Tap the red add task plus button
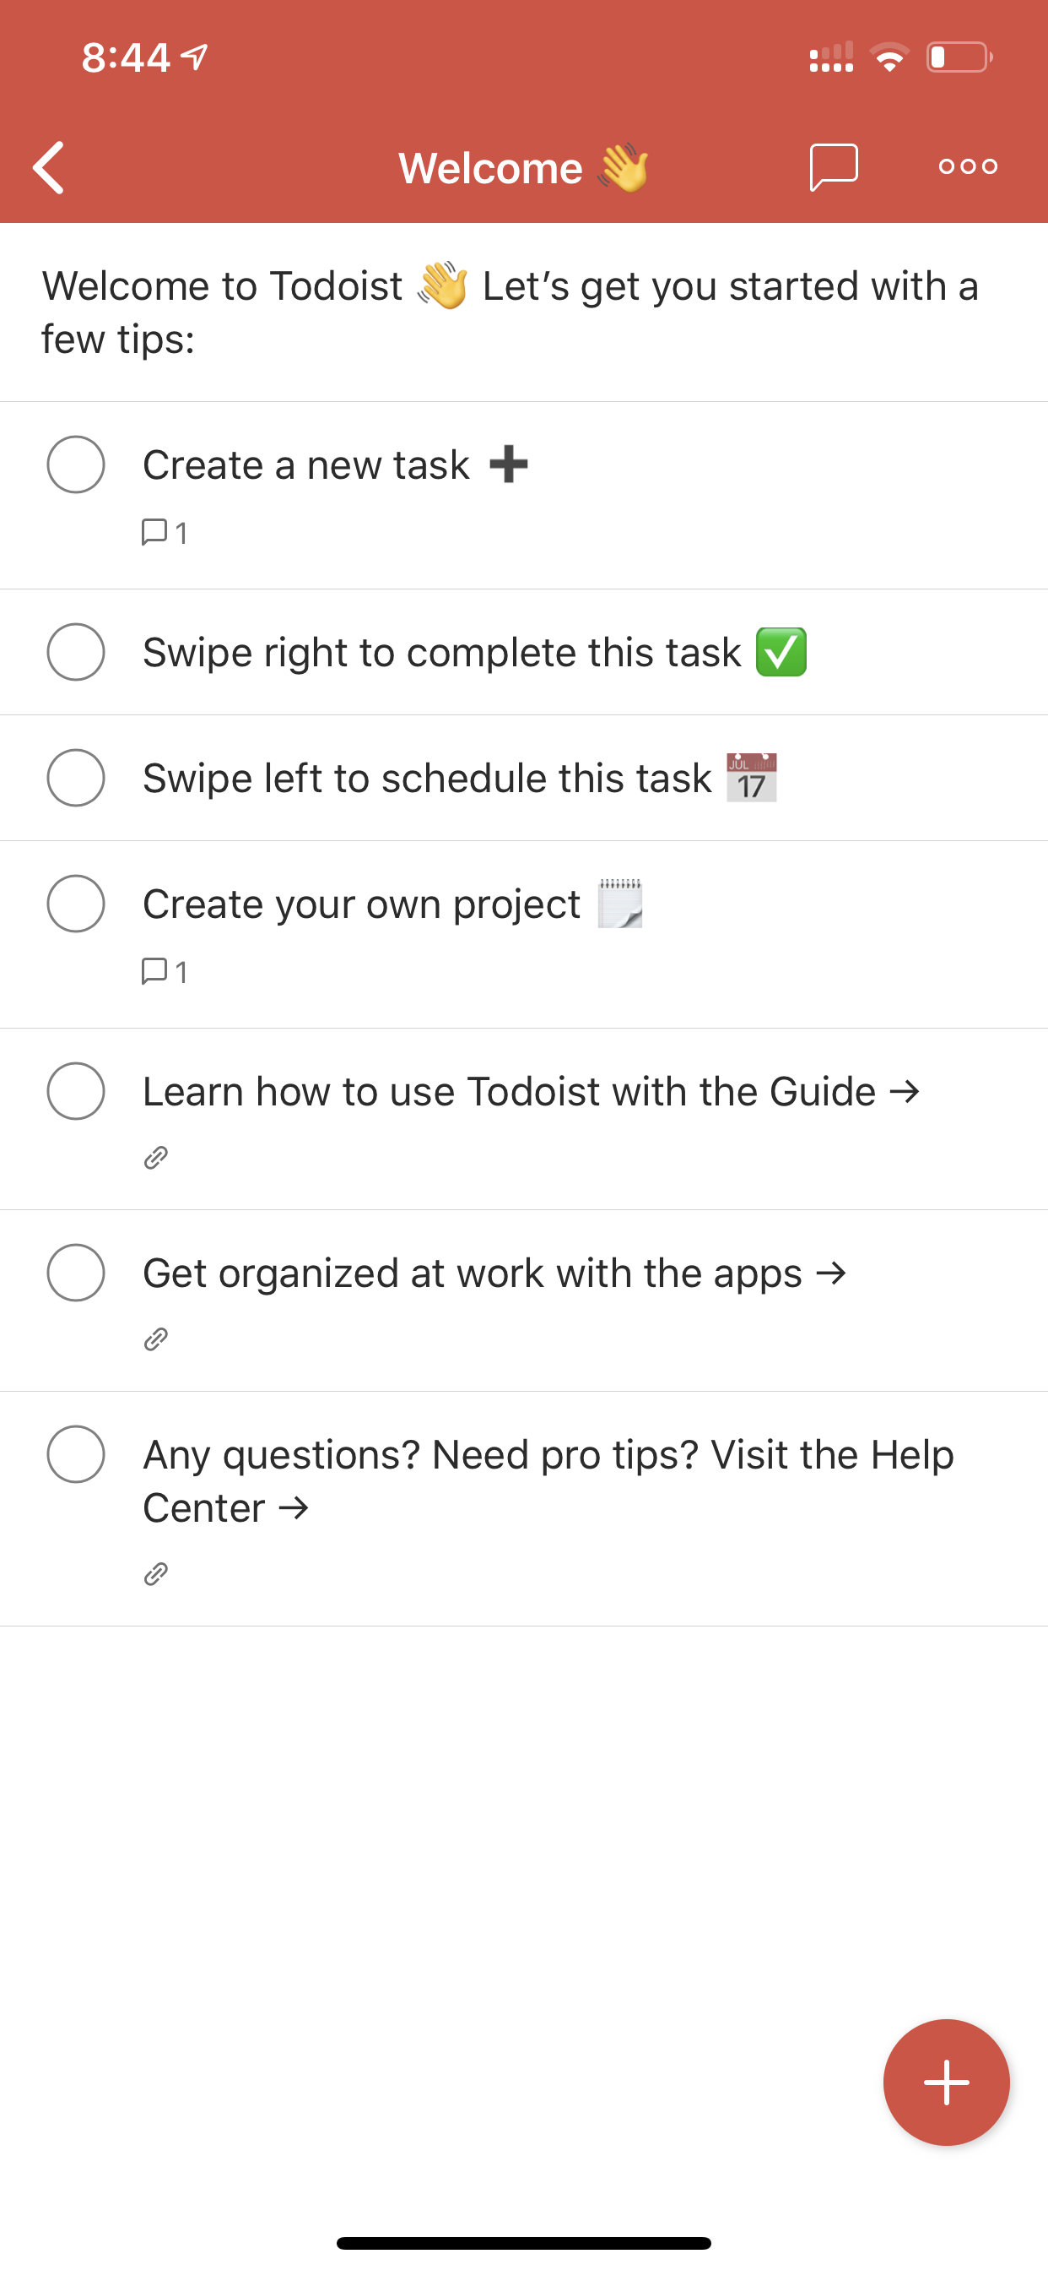Viewport: 1048px width, 2270px height. point(946,2082)
